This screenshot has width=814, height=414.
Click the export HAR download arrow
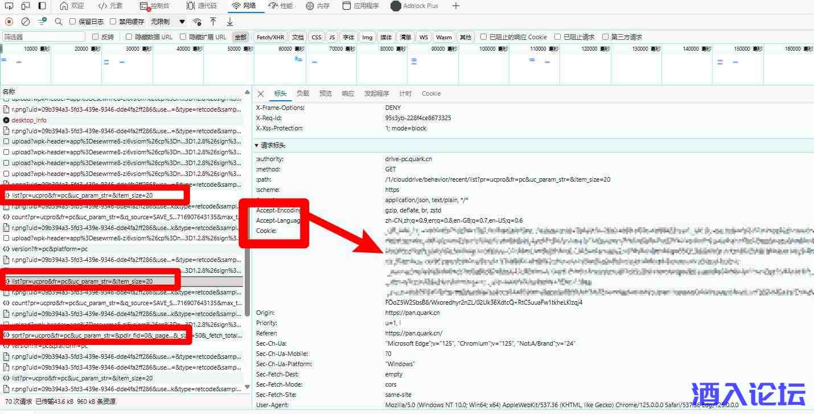[x=230, y=22]
